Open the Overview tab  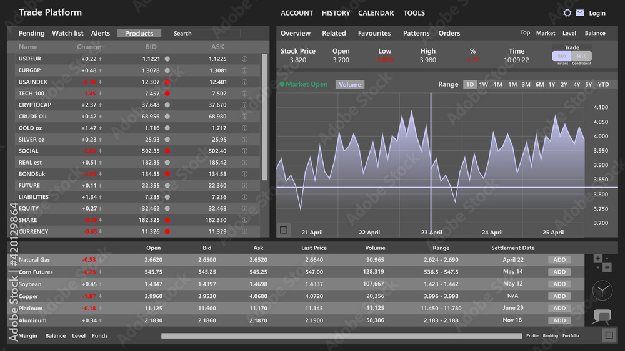tap(296, 33)
